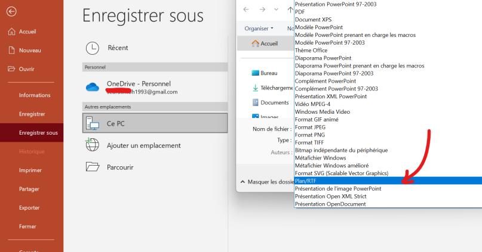Choose Présentation Open XML Strict
482x252 pixels.
coord(330,196)
